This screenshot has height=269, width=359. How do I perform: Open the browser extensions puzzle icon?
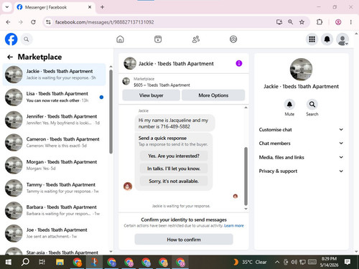tap(320, 22)
